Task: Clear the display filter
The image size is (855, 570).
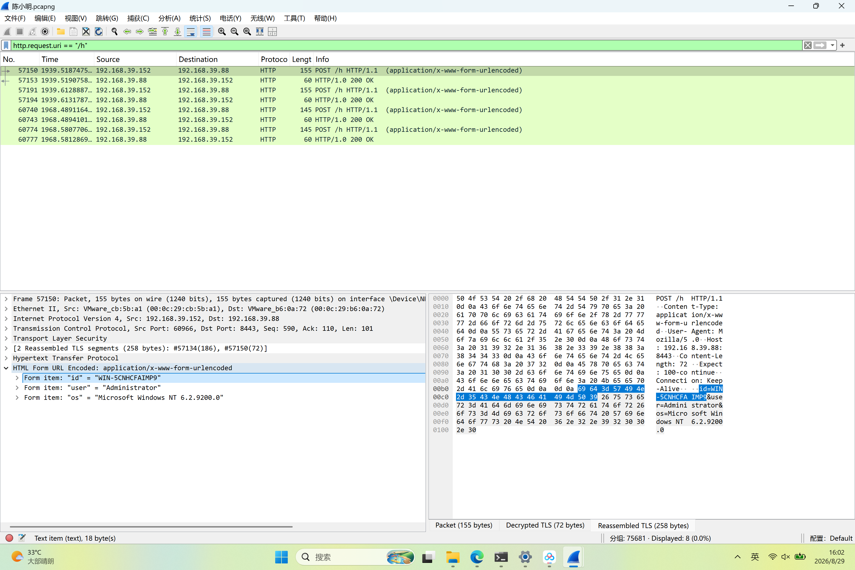Action: coord(808,45)
